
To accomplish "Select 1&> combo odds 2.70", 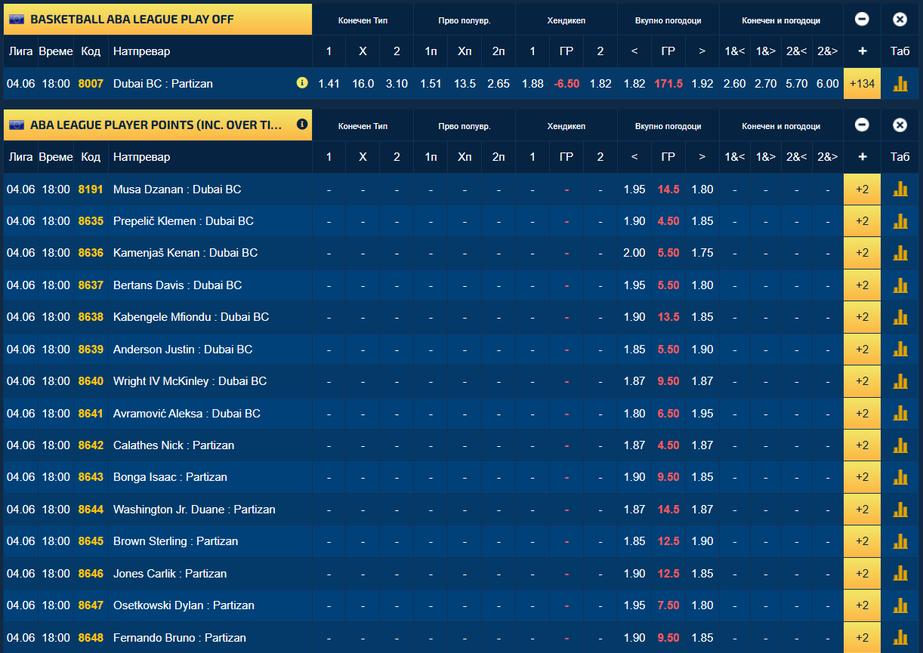I will click(765, 84).
